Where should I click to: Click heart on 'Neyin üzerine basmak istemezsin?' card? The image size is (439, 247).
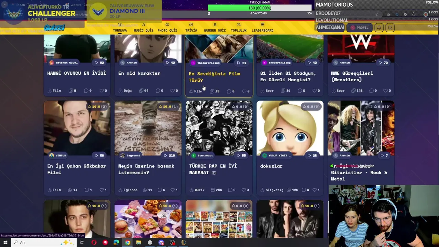[173, 190]
